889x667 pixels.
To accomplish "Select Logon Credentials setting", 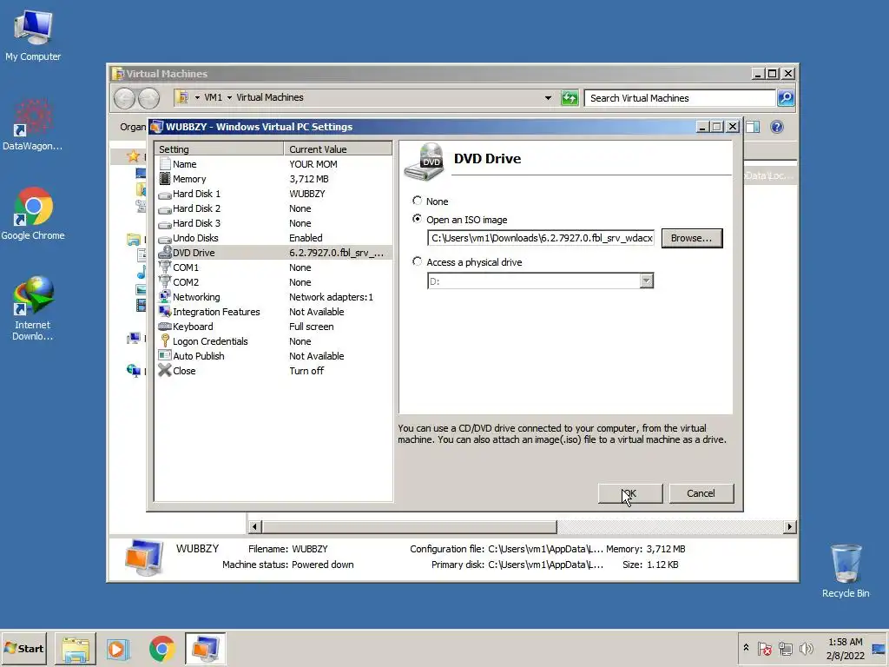I will 273,340.
